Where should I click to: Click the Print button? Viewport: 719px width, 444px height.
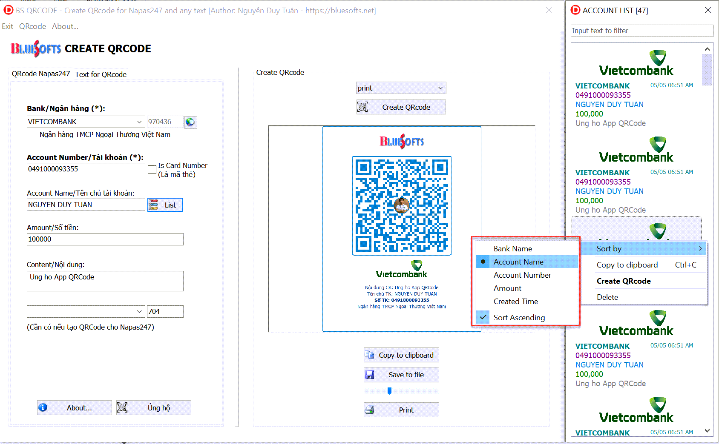coord(401,410)
